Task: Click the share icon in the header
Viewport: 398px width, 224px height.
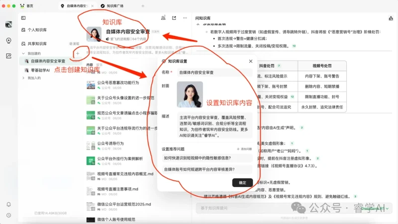Action: click(x=174, y=18)
